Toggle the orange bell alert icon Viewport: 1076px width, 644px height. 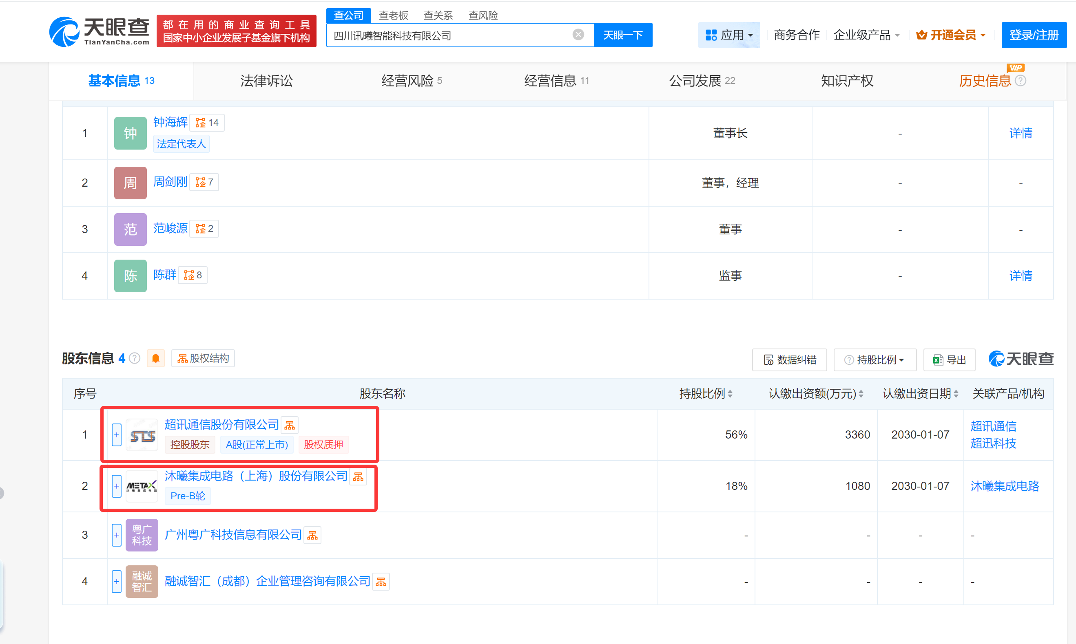[155, 358]
